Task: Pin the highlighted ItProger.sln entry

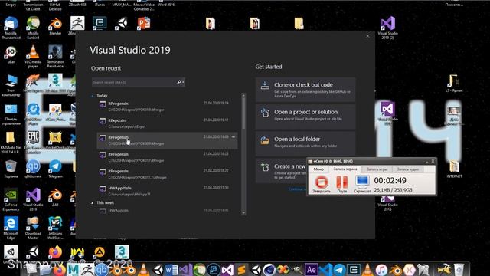Action: (233, 137)
